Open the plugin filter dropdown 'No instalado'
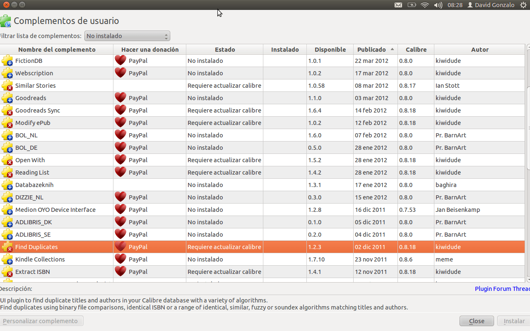Screen dimensions: 530x331 (127, 36)
